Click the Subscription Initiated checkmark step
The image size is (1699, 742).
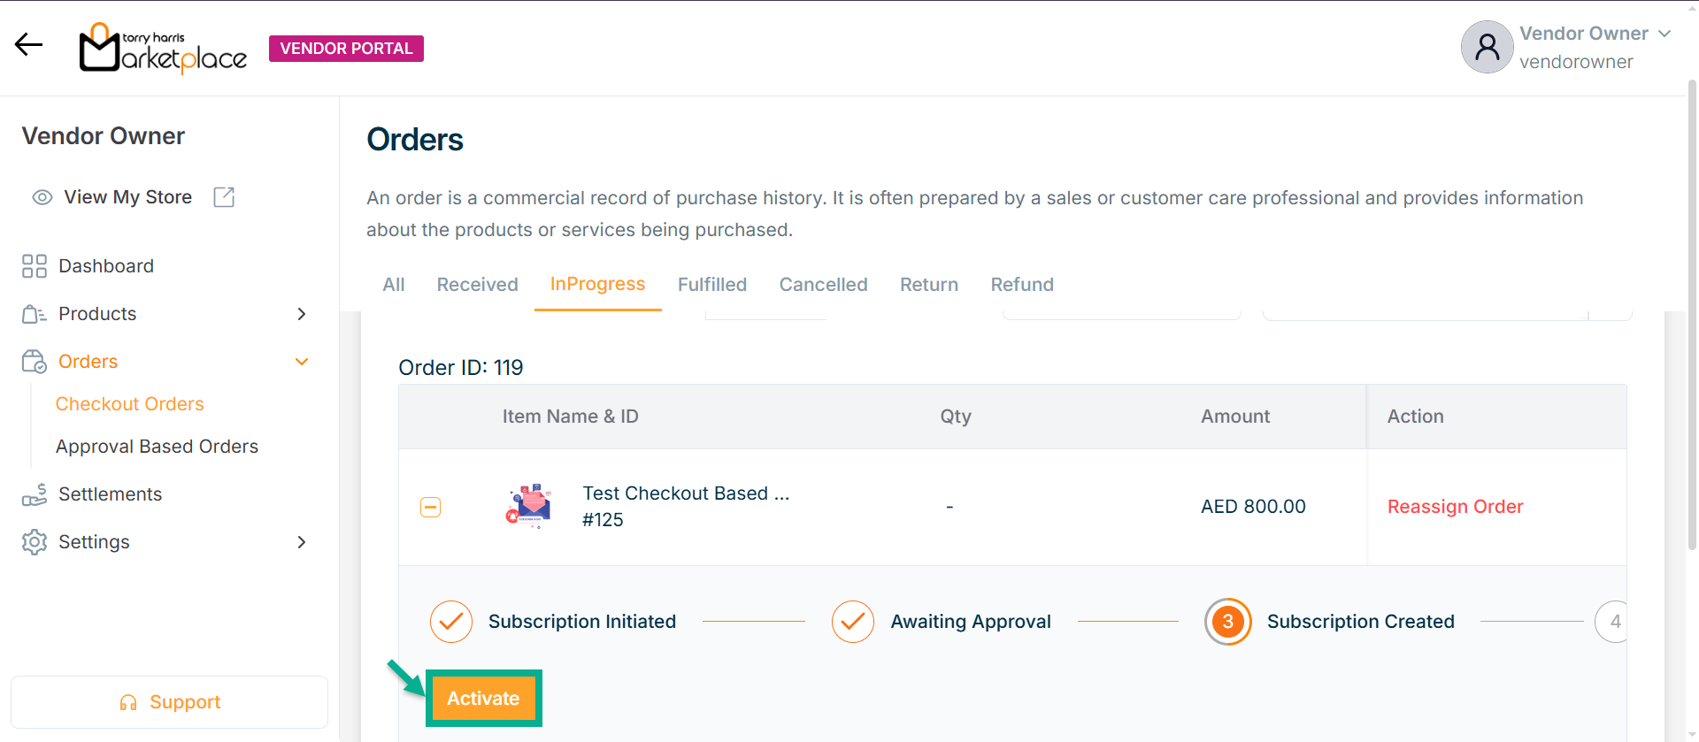[451, 622]
